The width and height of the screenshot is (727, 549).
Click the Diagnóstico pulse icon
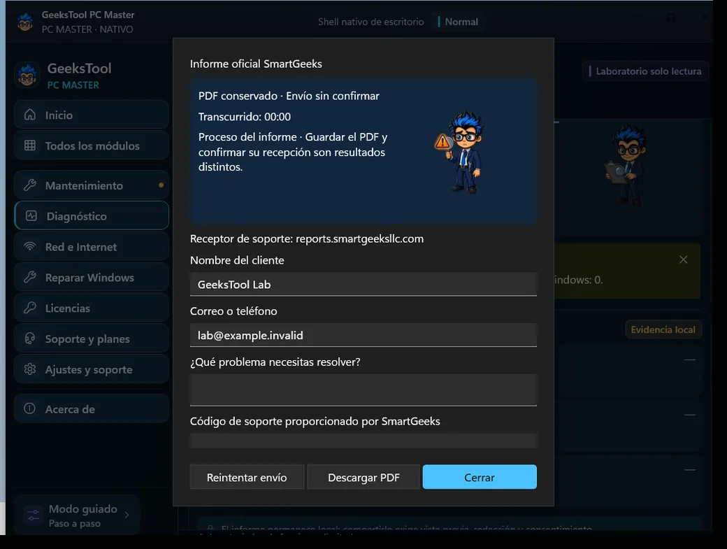31,215
